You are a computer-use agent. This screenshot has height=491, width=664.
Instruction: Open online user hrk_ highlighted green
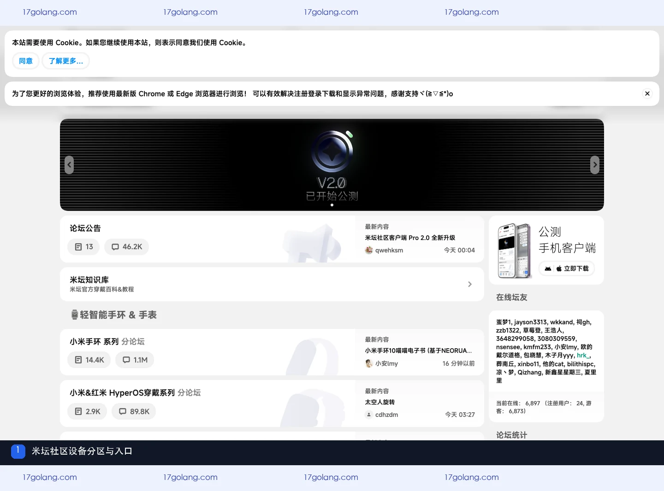tap(583, 355)
